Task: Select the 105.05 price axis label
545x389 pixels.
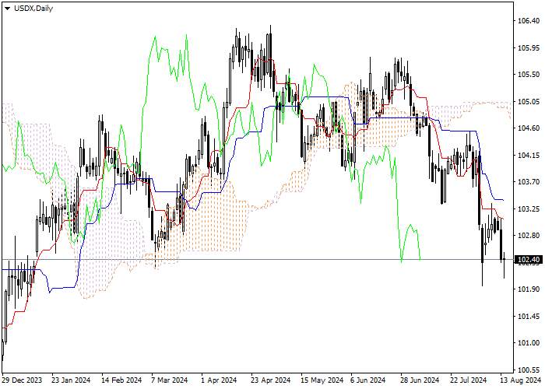Action: (x=528, y=101)
